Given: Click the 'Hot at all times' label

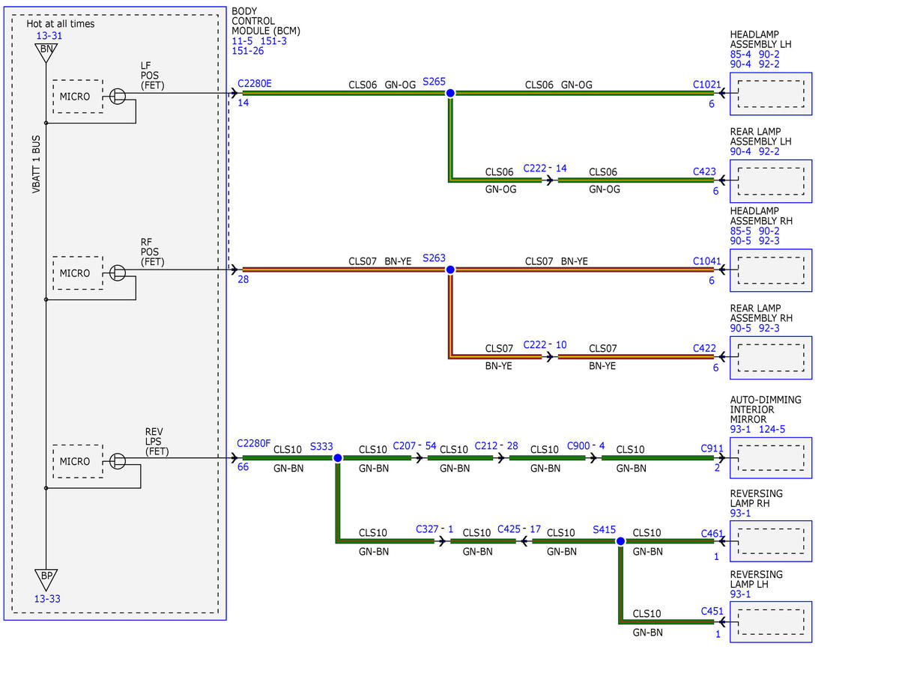Looking at the screenshot, I should click(61, 24).
